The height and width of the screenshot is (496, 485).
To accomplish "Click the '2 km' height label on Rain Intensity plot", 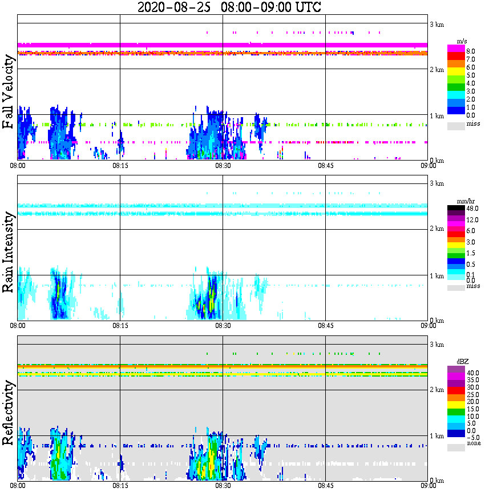I will [436, 229].
